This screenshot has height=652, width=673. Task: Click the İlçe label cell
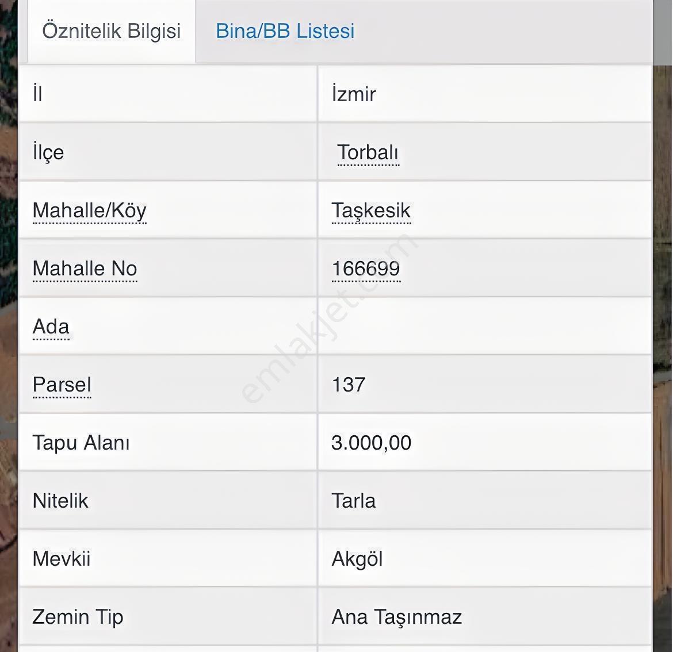coord(168,152)
